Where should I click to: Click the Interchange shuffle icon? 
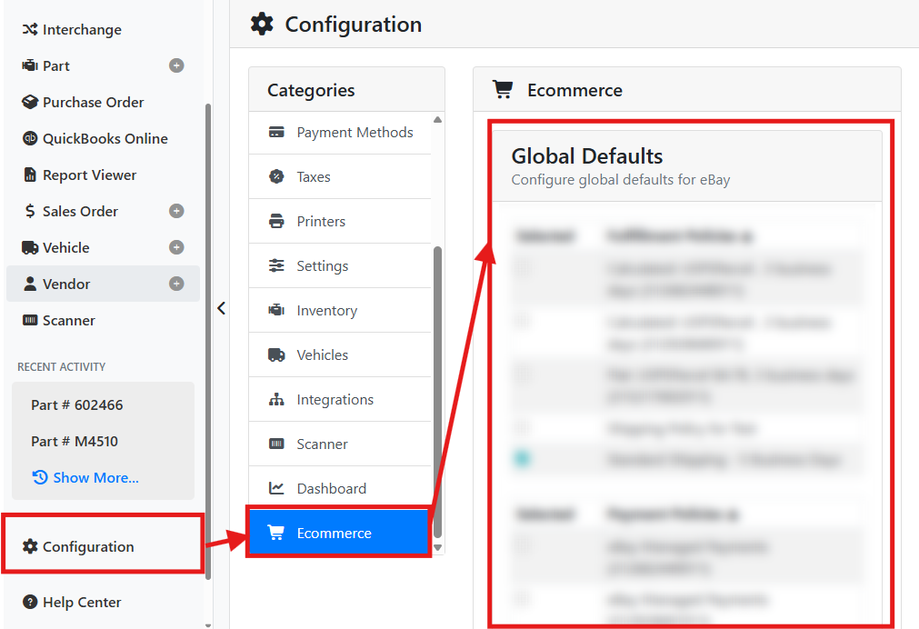coord(30,29)
